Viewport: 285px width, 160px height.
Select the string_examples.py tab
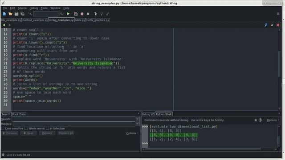(61, 20)
